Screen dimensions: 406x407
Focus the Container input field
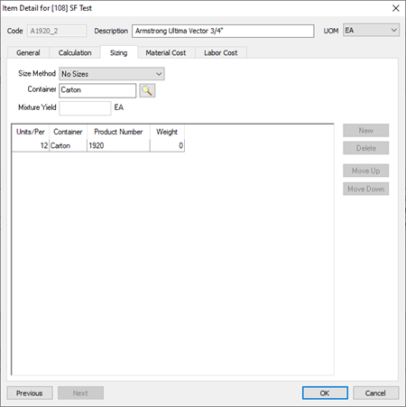point(97,90)
